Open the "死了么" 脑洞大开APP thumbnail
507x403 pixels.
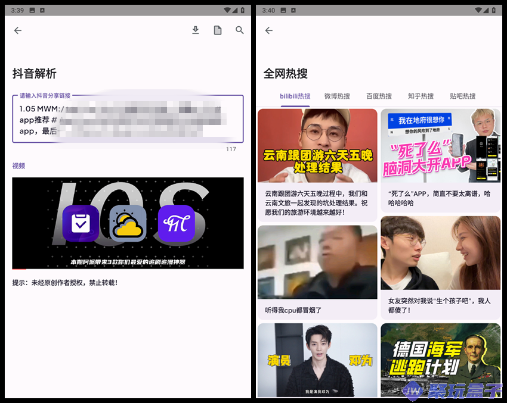coord(441,146)
